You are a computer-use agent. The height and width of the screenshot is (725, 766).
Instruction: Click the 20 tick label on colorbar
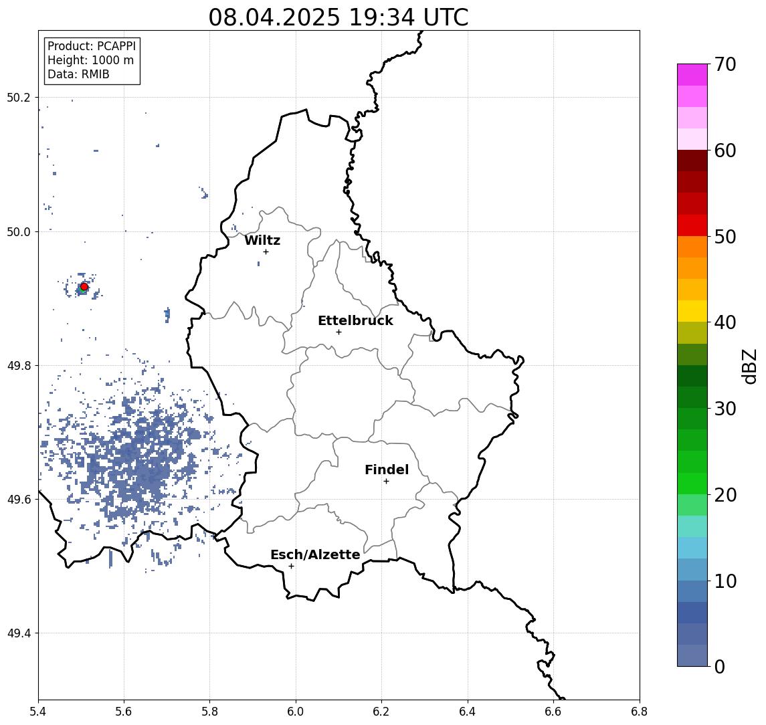(725, 494)
